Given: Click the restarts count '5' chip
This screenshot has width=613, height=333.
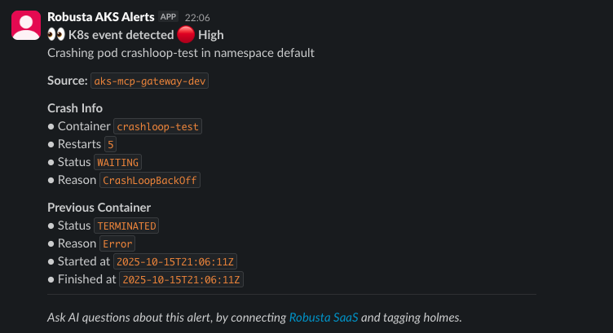Looking at the screenshot, I should 111,145.
